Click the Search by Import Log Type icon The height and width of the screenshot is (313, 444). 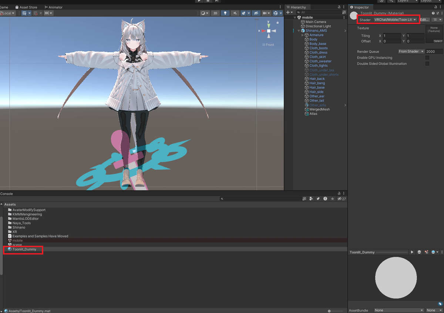(325, 199)
